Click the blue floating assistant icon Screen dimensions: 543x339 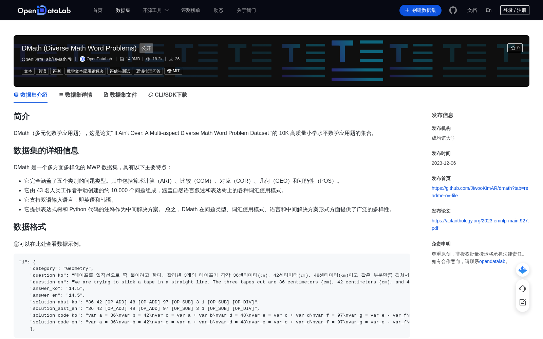click(523, 270)
